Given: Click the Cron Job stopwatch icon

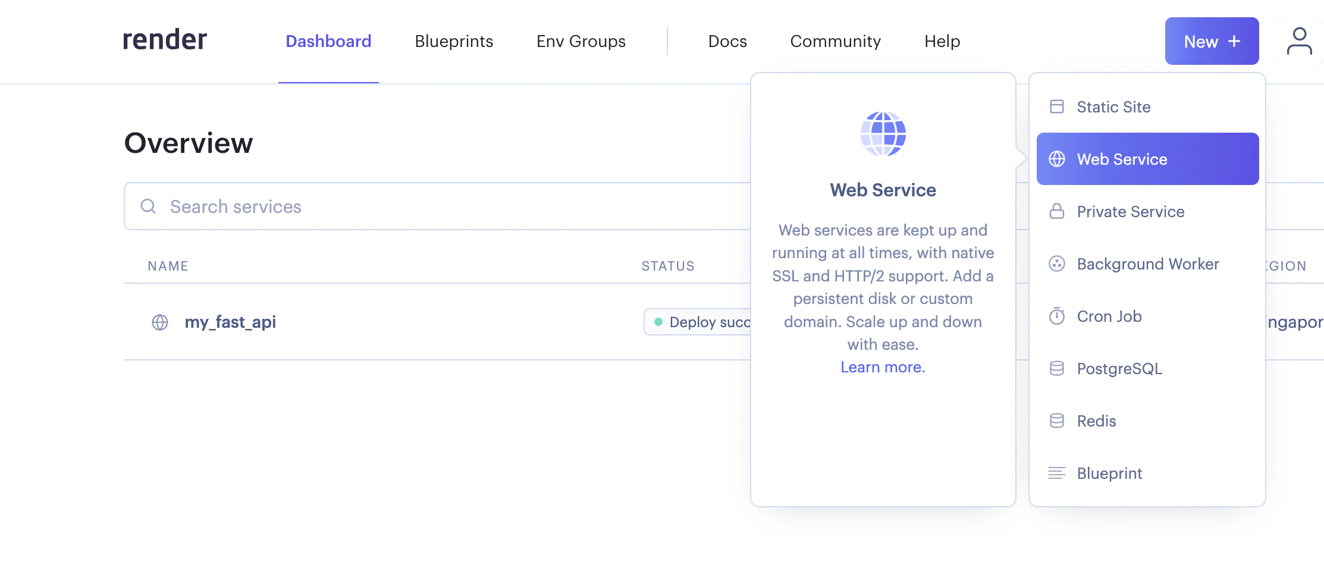Looking at the screenshot, I should [1057, 316].
